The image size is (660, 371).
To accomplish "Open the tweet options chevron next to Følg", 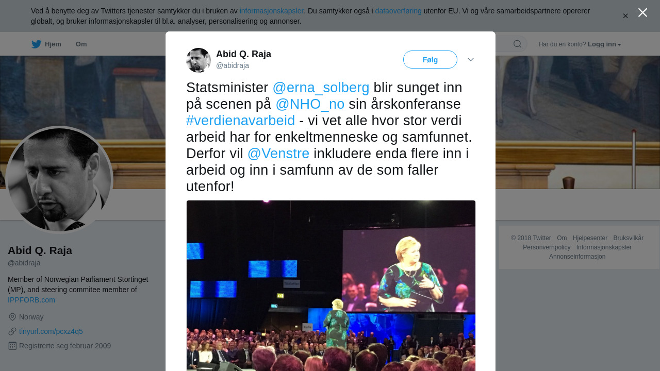I will (471, 60).
